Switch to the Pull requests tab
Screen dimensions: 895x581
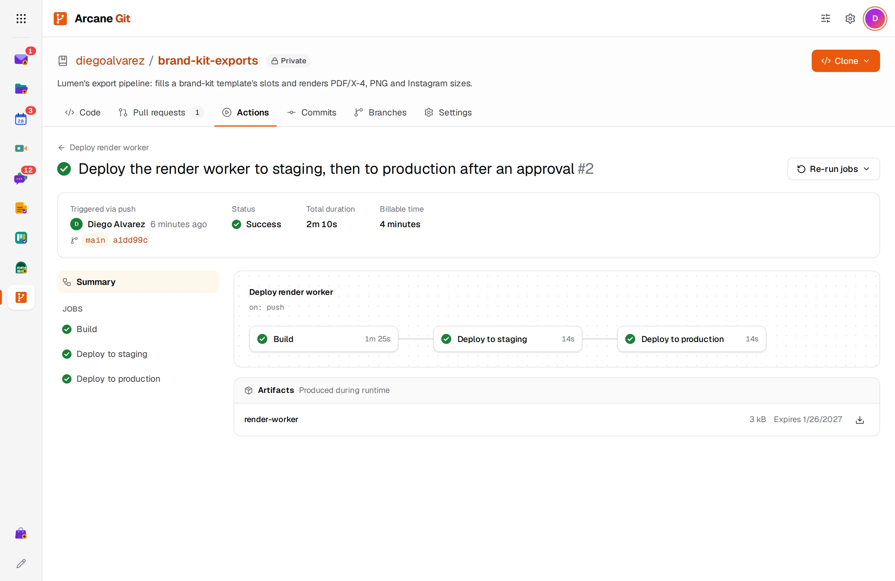tap(161, 112)
